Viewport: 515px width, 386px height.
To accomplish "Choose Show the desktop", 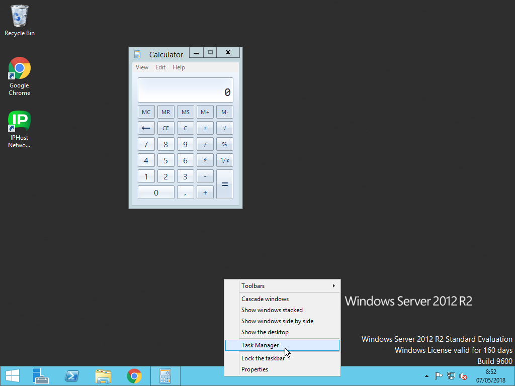I will click(x=283, y=332).
